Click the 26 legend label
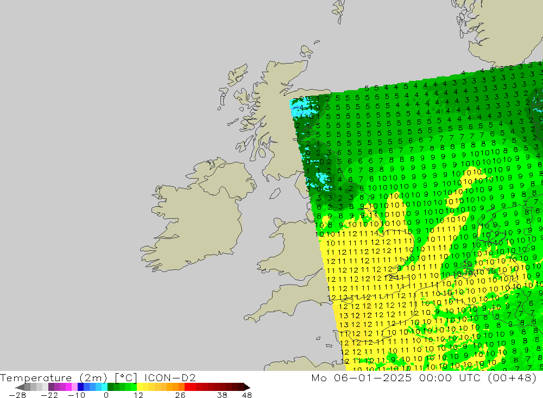This screenshot has height=398, width=543. tap(180, 395)
